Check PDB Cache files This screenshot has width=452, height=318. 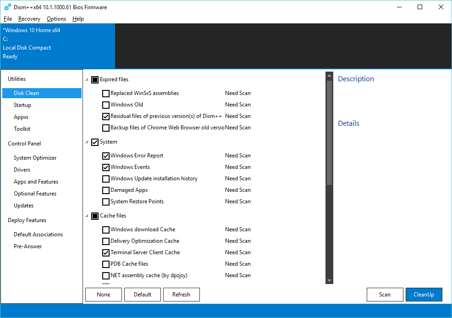click(x=106, y=264)
